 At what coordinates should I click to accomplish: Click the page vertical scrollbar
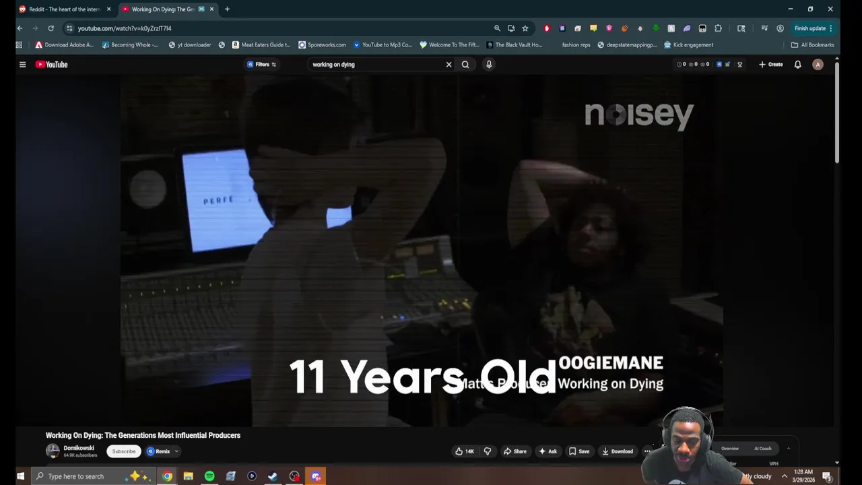pyautogui.click(x=837, y=111)
